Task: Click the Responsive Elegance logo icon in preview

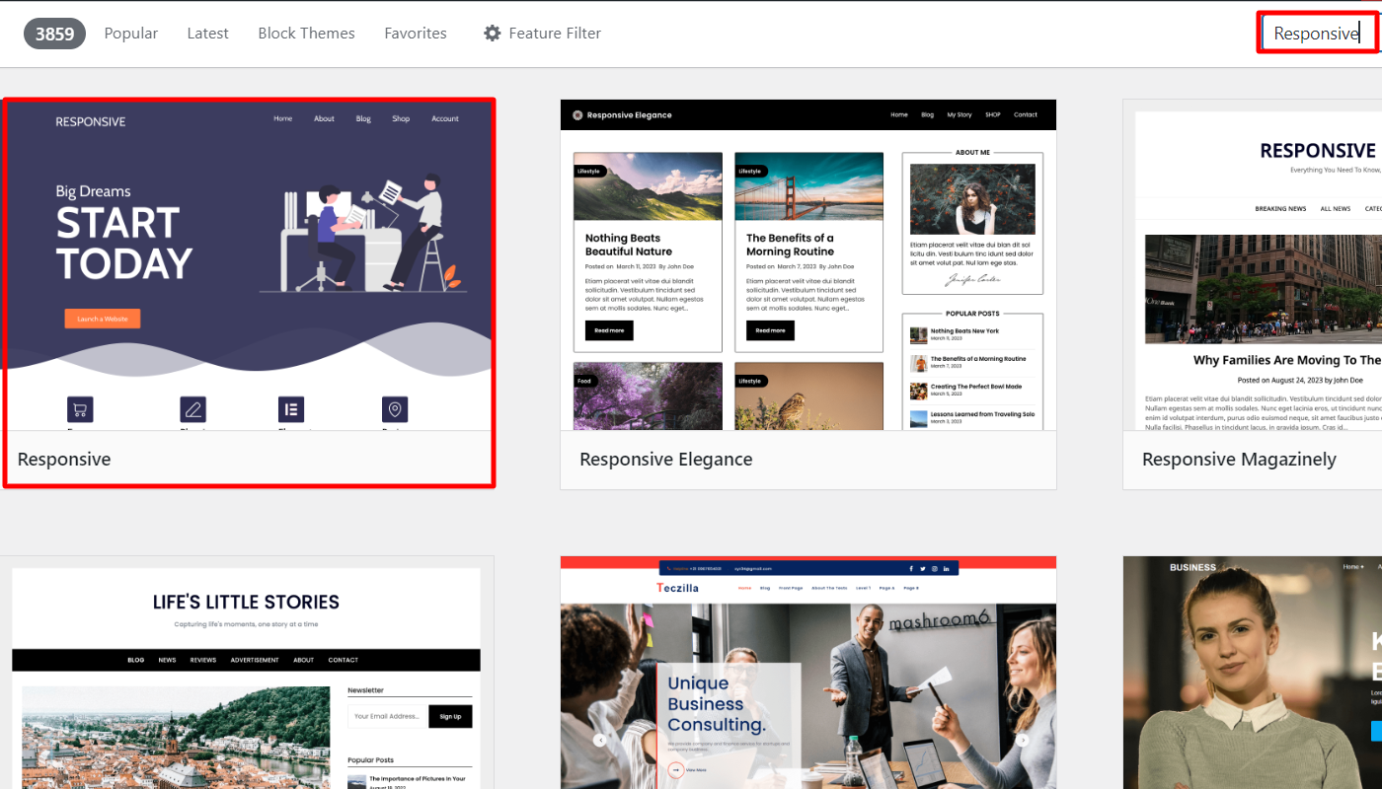Action: tap(577, 114)
